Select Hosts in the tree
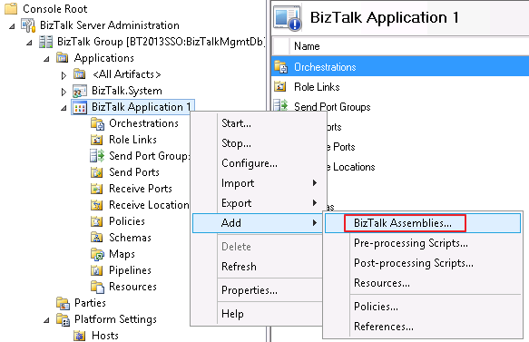 (x=105, y=336)
